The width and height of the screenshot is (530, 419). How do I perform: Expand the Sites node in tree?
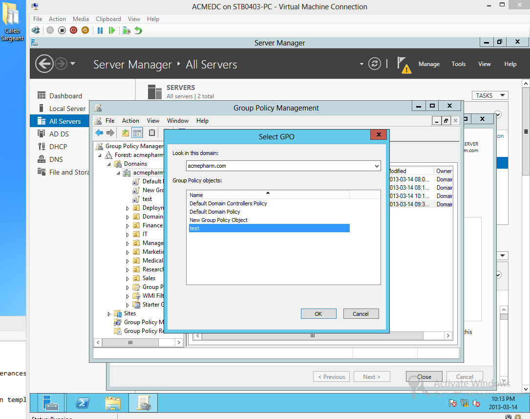point(109,314)
